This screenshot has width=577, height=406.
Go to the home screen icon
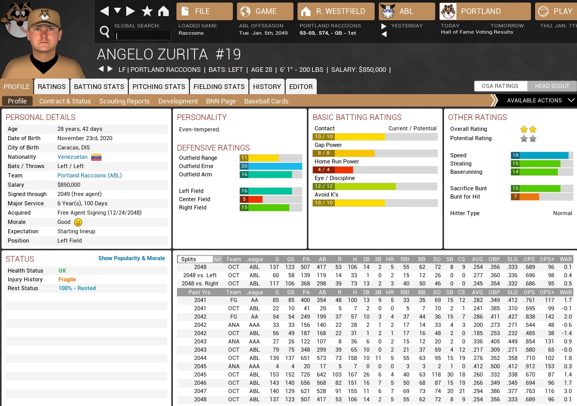[164, 11]
